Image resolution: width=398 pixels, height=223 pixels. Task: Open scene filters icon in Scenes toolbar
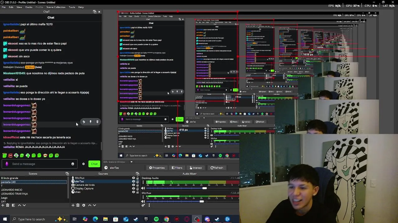13,205
